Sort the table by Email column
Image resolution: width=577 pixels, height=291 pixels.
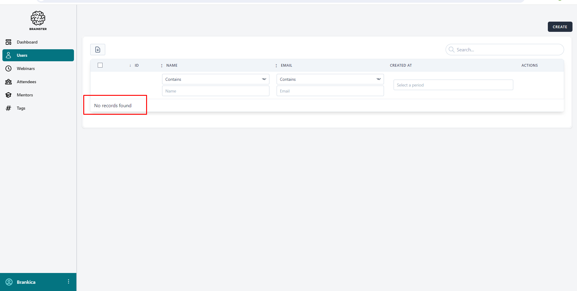coord(286,65)
